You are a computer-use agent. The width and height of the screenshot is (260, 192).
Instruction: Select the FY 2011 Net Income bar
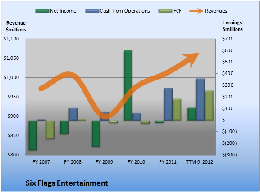pos(160,122)
